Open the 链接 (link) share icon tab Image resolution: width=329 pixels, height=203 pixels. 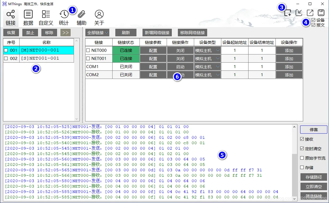11,18
